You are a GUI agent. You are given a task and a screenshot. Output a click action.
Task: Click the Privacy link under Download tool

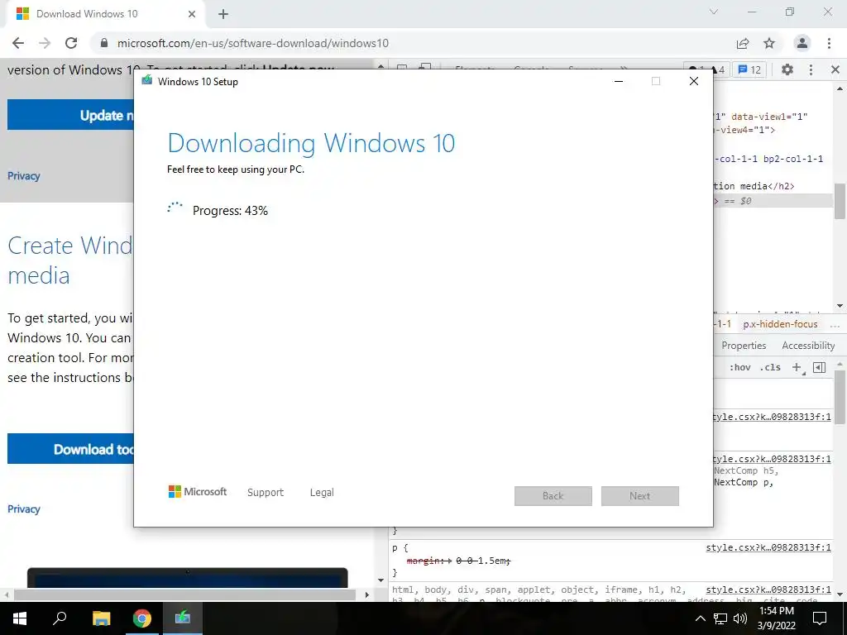coord(24,509)
